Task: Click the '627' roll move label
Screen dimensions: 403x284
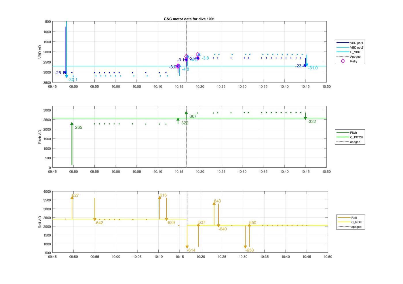Action: tap(75, 196)
